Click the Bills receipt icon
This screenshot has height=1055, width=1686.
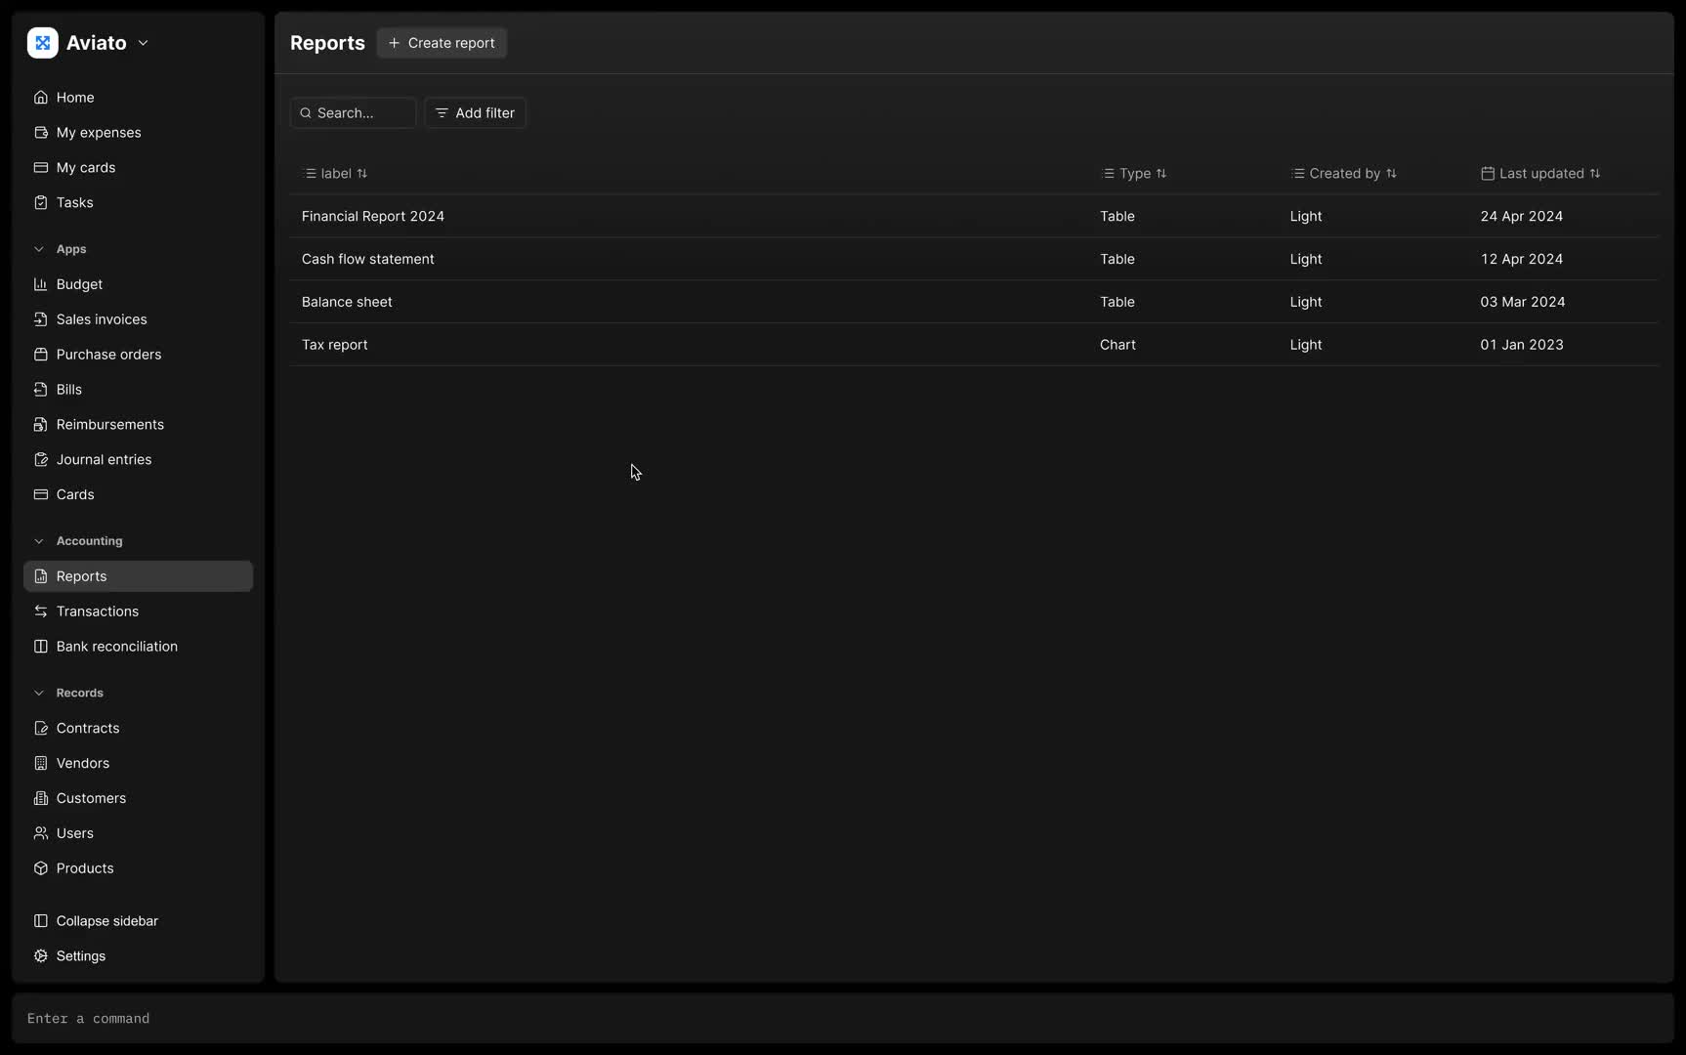41,390
